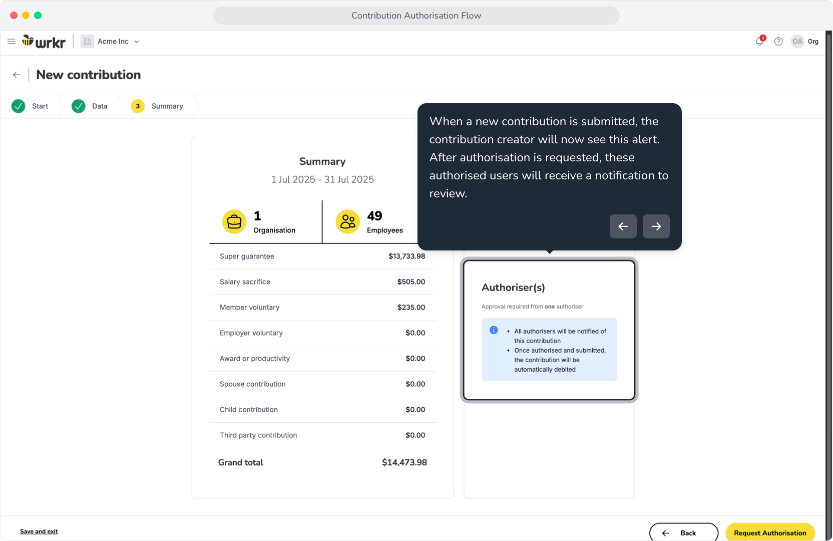Viewport: 833px width, 541px height.
Task: Click the Salary sacrifice row label
Action: (245, 282)
